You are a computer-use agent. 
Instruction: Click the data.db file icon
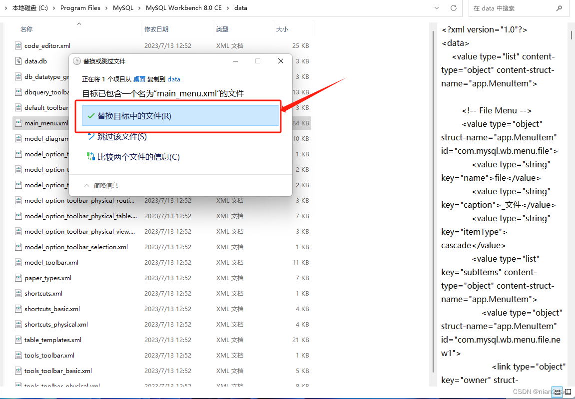pyautogui.click(x=18, y=61)
